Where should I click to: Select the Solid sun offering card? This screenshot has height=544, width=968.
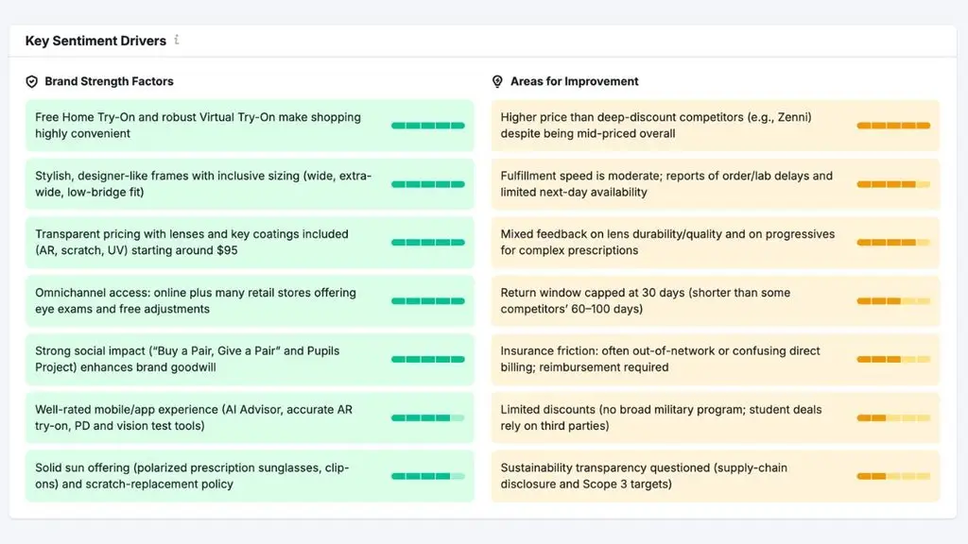250,476
